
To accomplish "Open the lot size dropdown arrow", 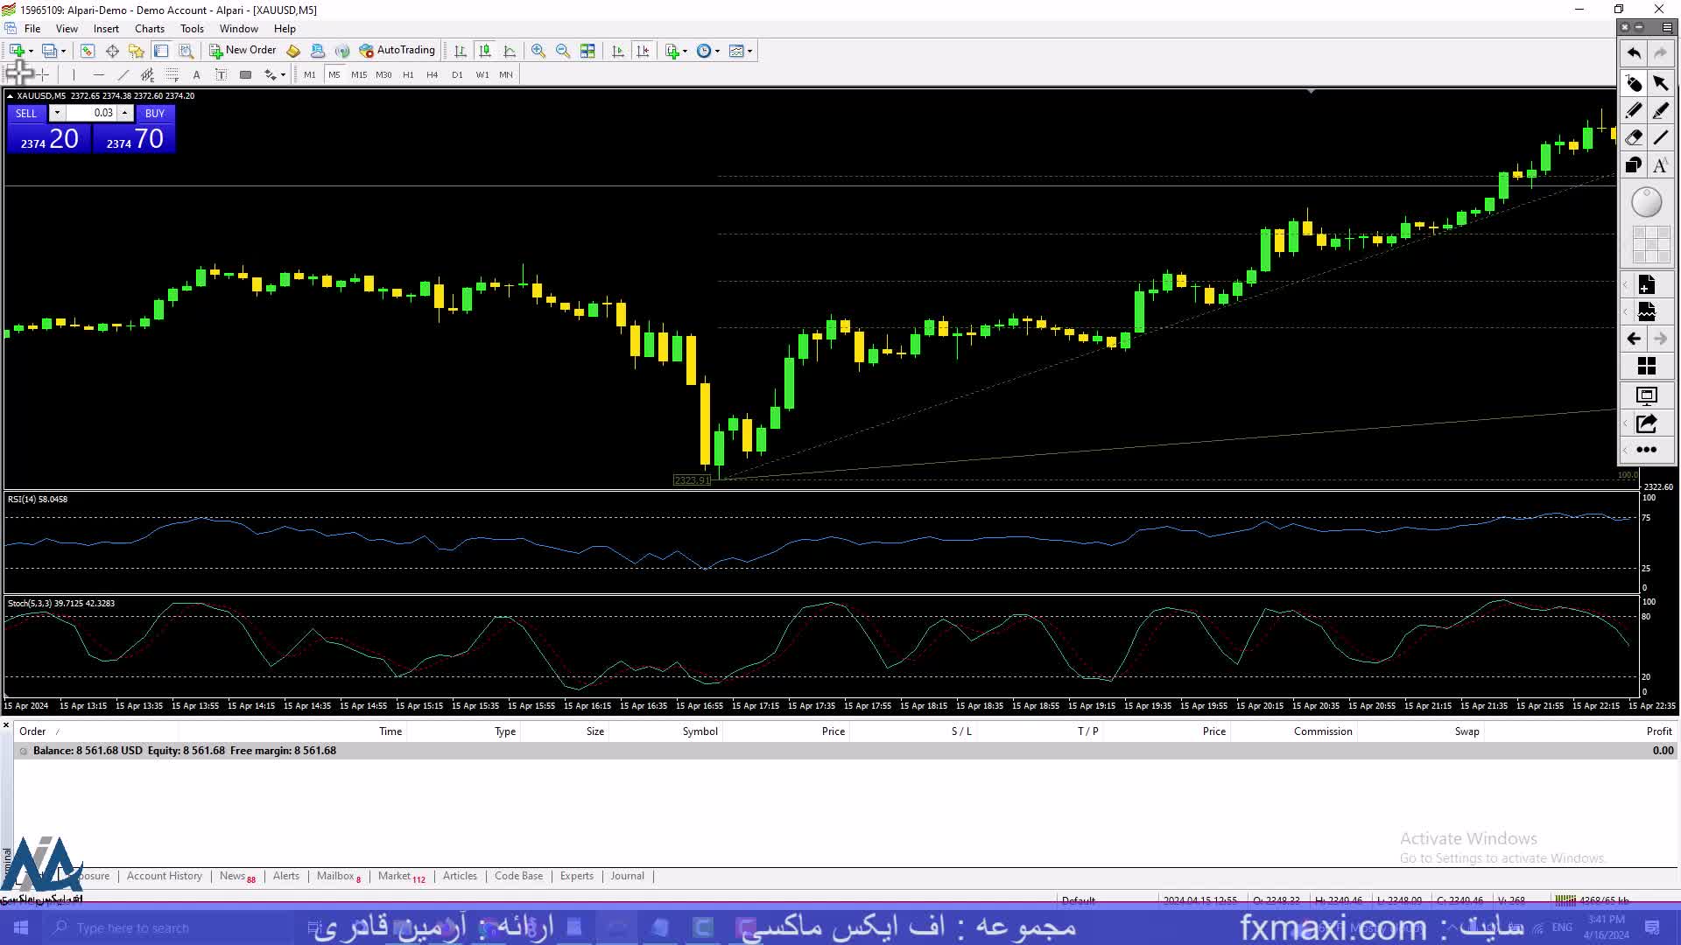I will pyautogui.click(x=57, y=113).
